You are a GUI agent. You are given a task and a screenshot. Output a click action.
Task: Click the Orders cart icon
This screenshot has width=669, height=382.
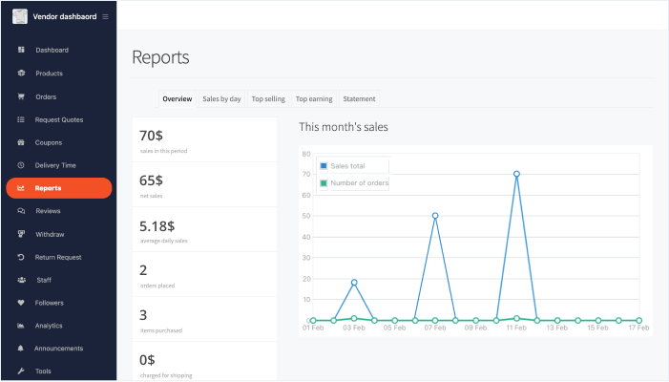(21, 96)
